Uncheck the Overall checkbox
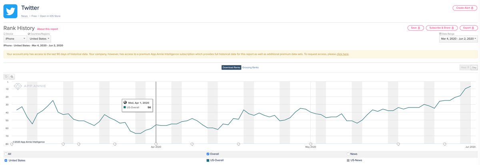Viewport: 480px width, 165px height. pos(208,154)
